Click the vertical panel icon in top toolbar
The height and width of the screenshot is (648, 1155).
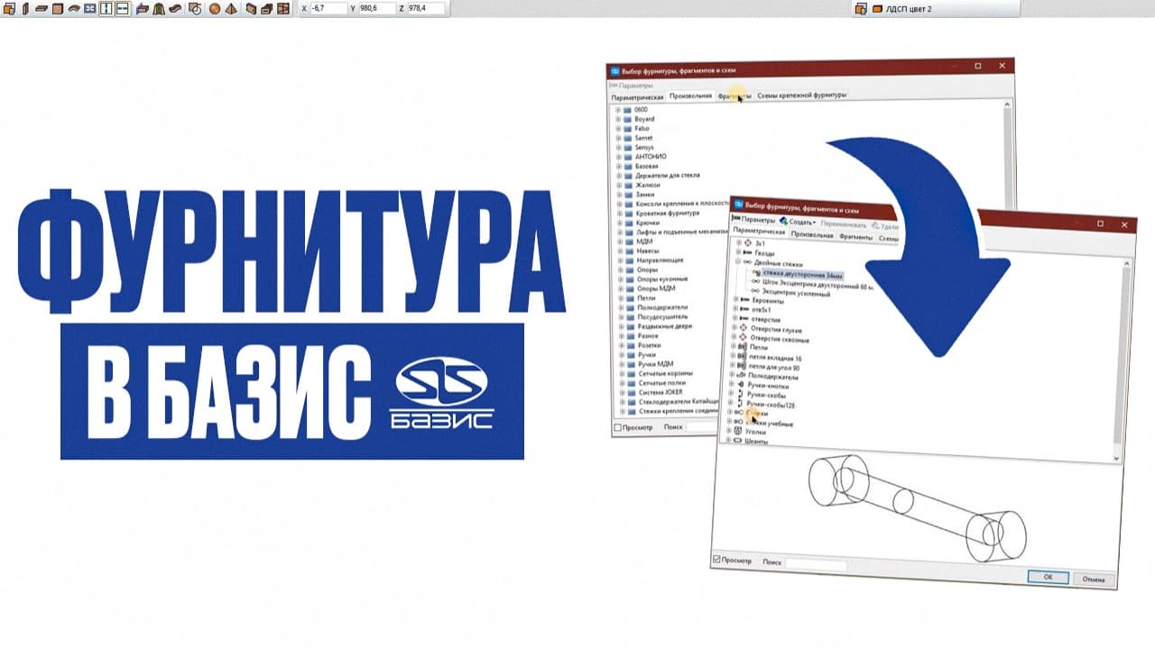click(x=25, y=8)
